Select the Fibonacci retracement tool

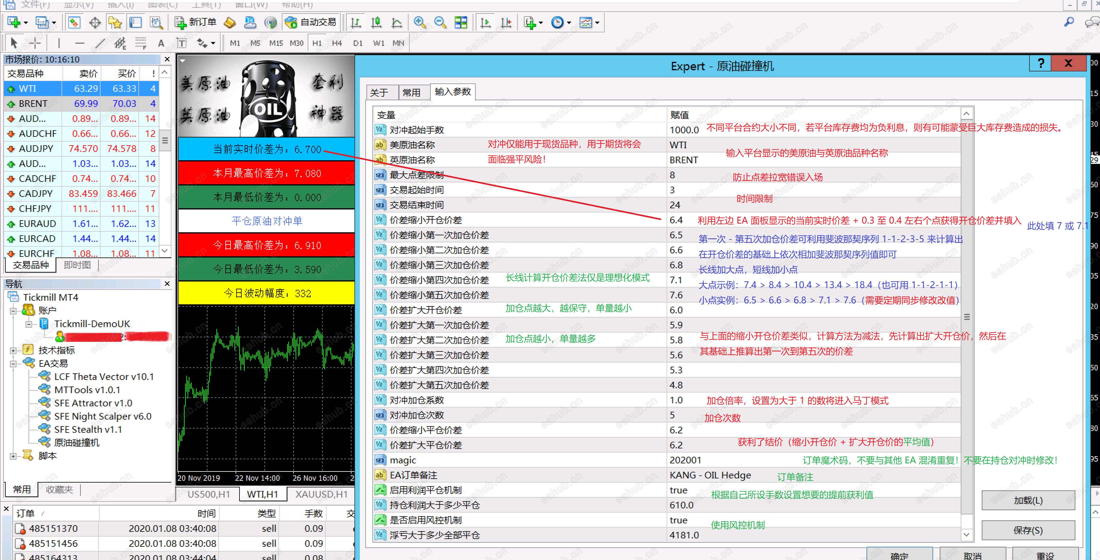tap(141, 43)
